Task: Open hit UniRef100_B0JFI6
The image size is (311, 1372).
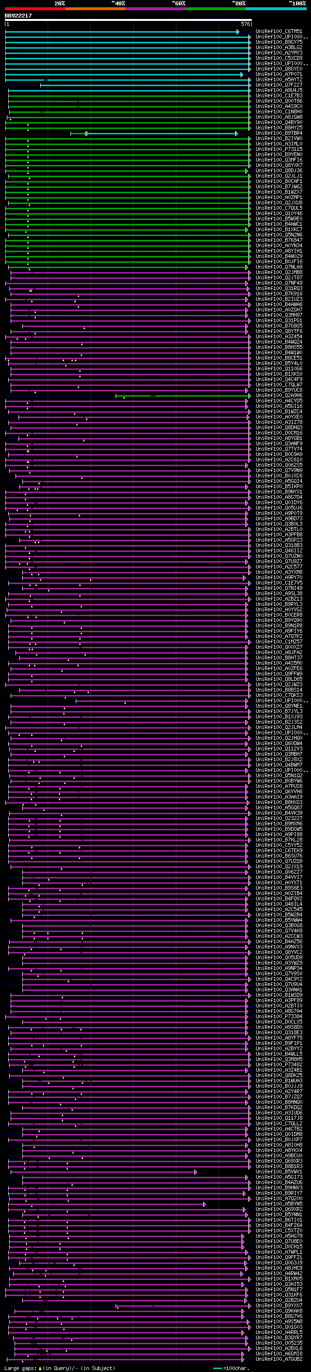Action: pos(279,261)
